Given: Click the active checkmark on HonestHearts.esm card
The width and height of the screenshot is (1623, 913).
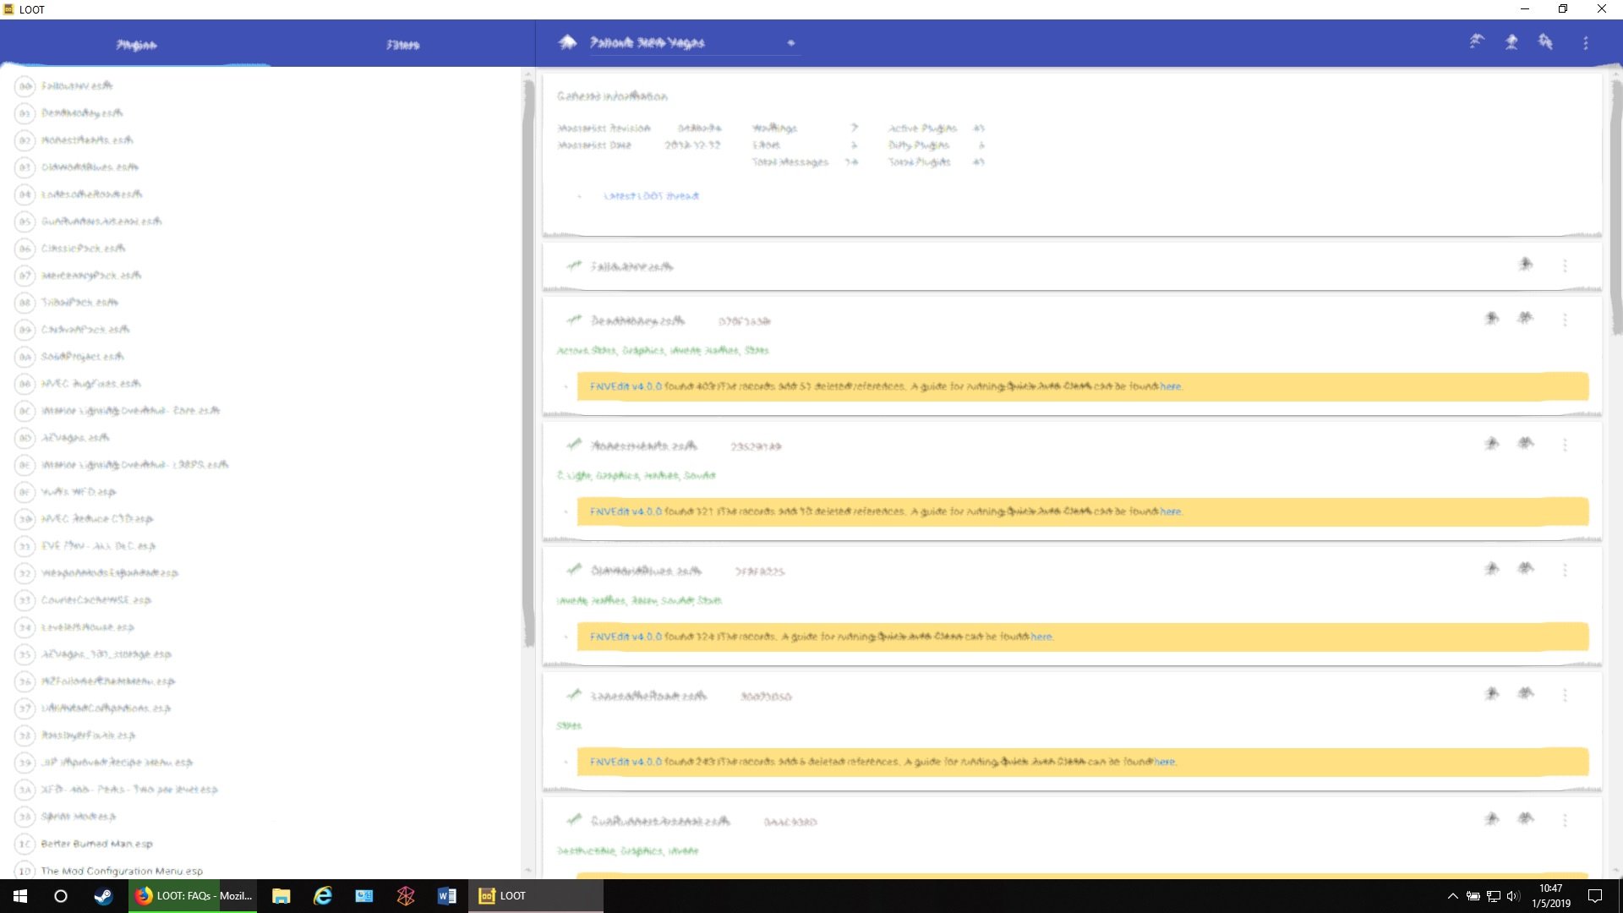Looking at the screenshot, I should pyautogui.click(x=575, y=445).
